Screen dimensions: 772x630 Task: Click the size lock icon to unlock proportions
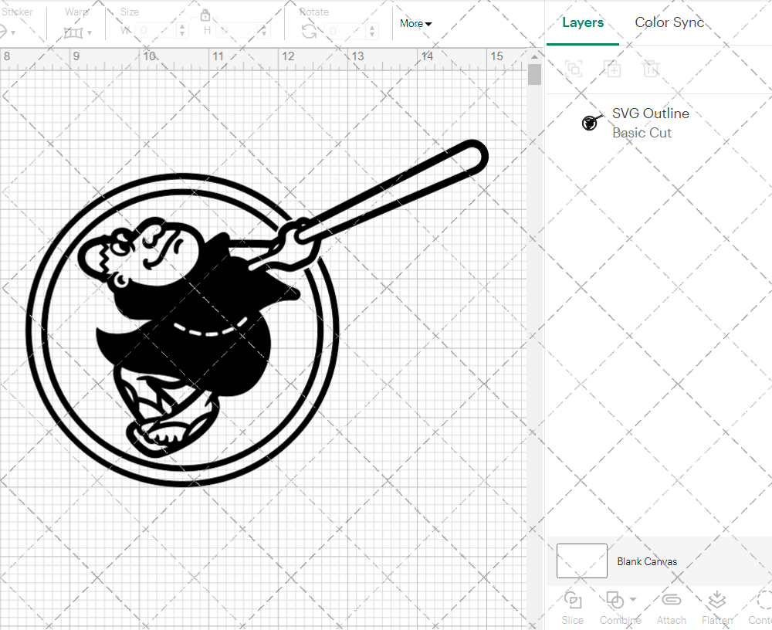click(205, 15)
